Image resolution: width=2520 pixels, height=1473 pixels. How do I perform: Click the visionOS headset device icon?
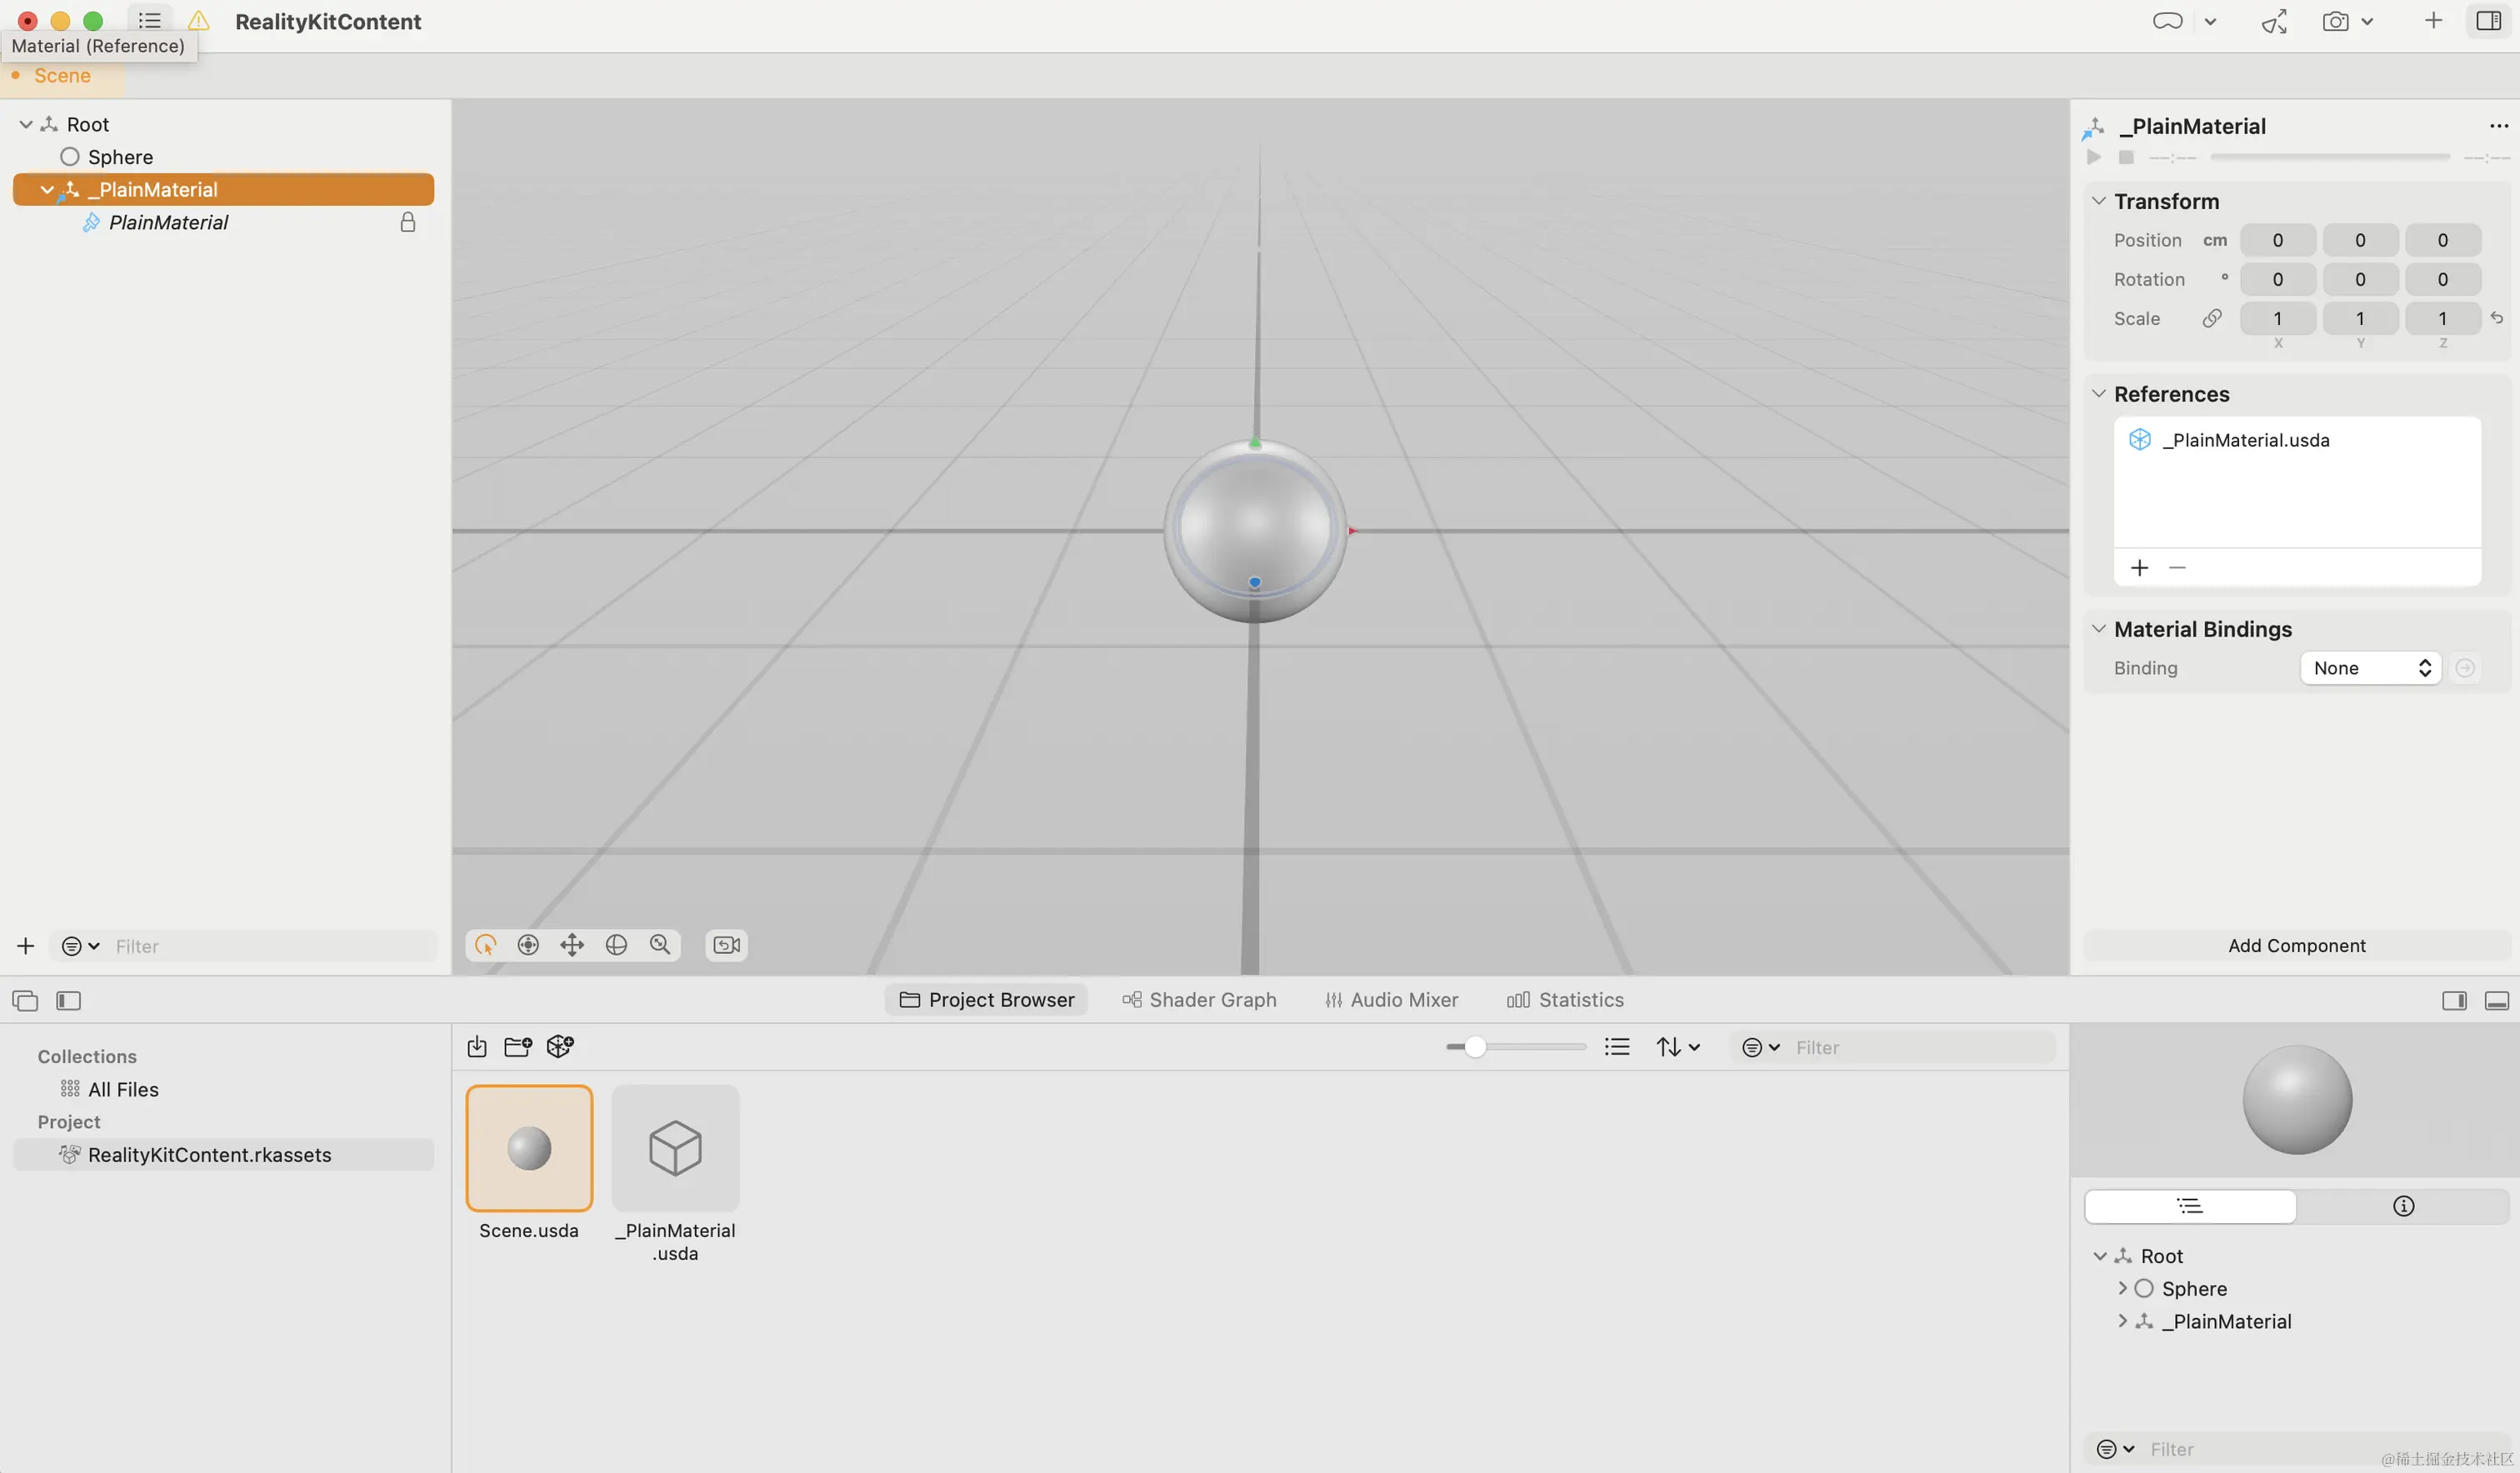(x=2167, y=21)
